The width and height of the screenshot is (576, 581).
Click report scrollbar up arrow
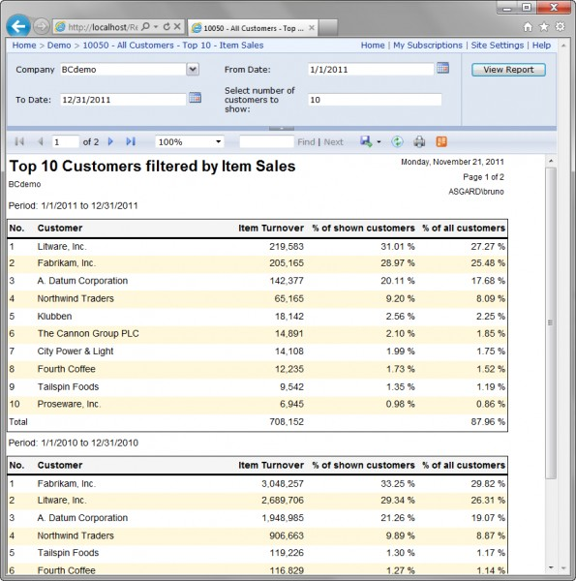pos(551,161)
